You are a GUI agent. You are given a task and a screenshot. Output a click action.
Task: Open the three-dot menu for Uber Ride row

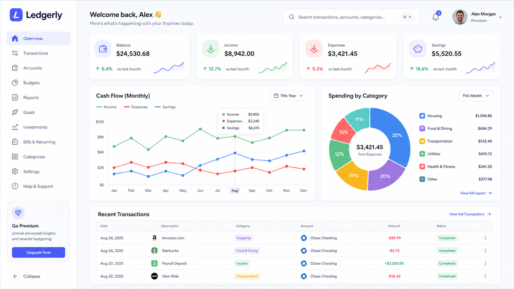point(485,276)
